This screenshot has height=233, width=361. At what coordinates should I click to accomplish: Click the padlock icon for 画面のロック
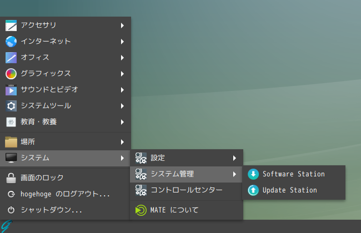pos(11,178)
